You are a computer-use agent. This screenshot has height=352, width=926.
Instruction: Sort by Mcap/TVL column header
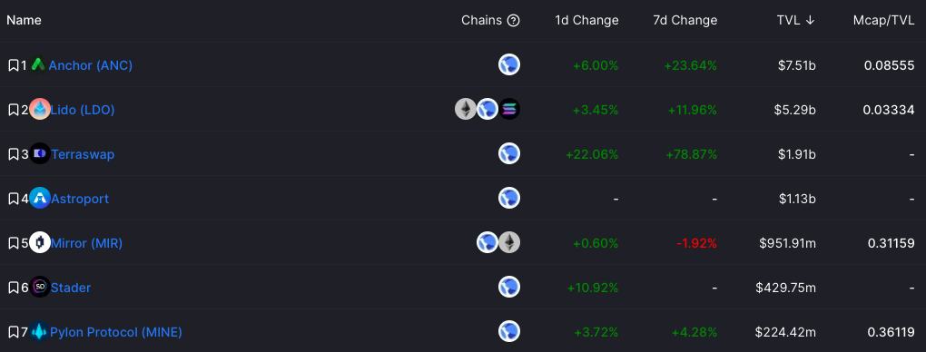883,21
